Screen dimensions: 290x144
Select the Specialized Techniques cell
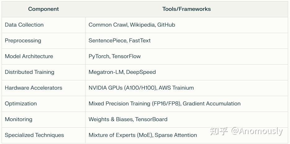click(34, 135)
